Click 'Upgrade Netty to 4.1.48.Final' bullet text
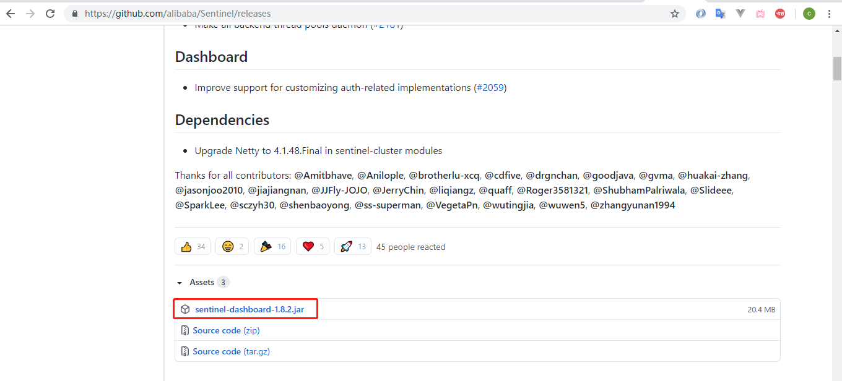Viewport: 842px width, 381px height. coord(318,151)
